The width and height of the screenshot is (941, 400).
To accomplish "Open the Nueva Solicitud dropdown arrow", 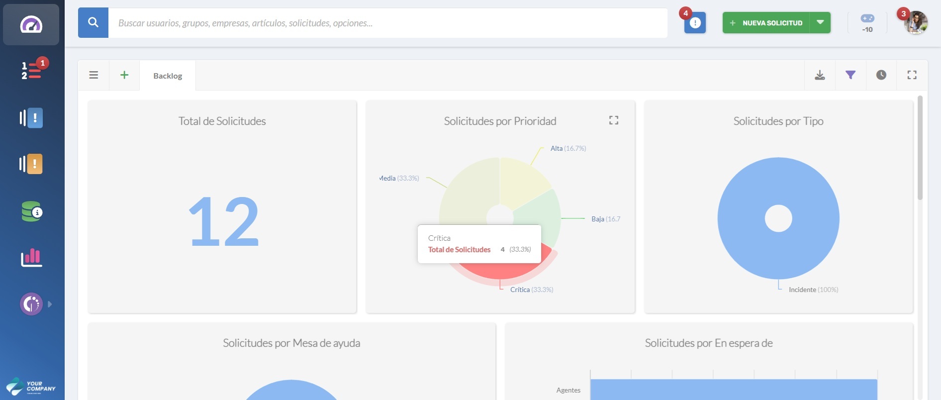I will click(820, 23).
